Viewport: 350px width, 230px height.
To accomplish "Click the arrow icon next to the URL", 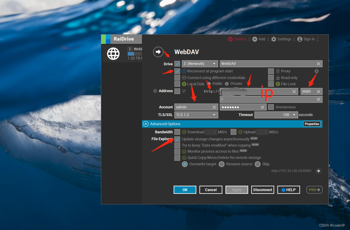I will click(x=318, y=171).
